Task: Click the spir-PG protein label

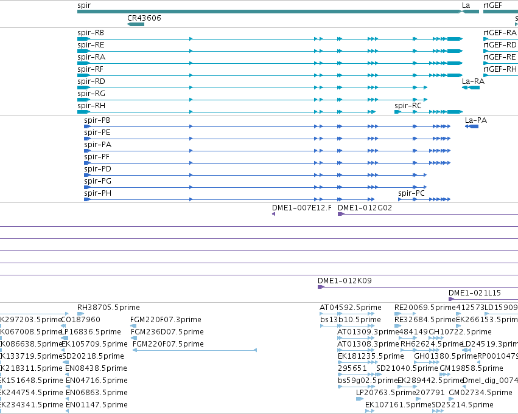Action: (x=97, y=181)
